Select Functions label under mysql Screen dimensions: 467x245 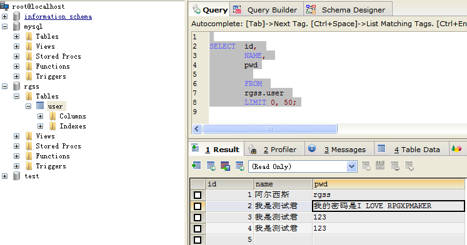[53, 66]
